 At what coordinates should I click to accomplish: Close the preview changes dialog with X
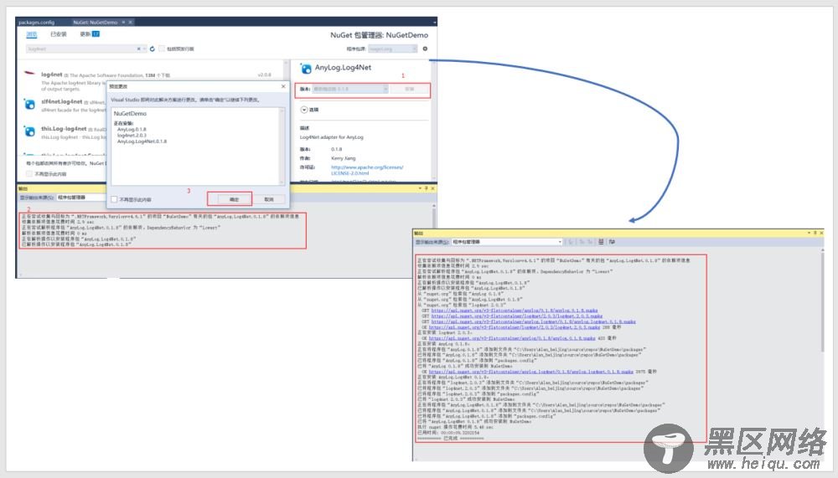[x=283, y=86]
